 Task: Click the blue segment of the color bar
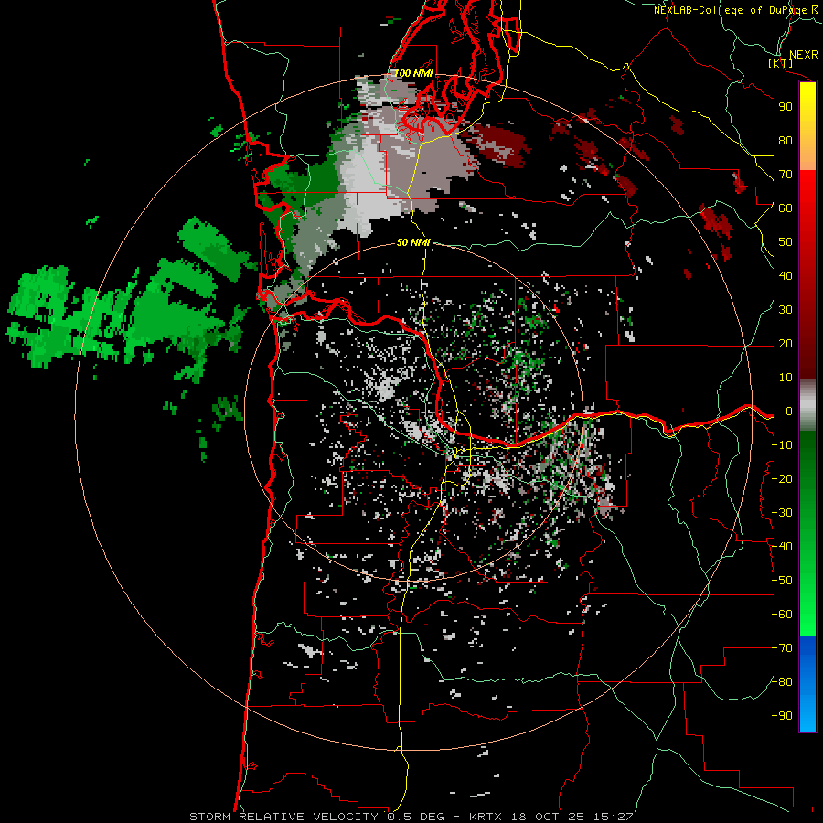(807, 684)
